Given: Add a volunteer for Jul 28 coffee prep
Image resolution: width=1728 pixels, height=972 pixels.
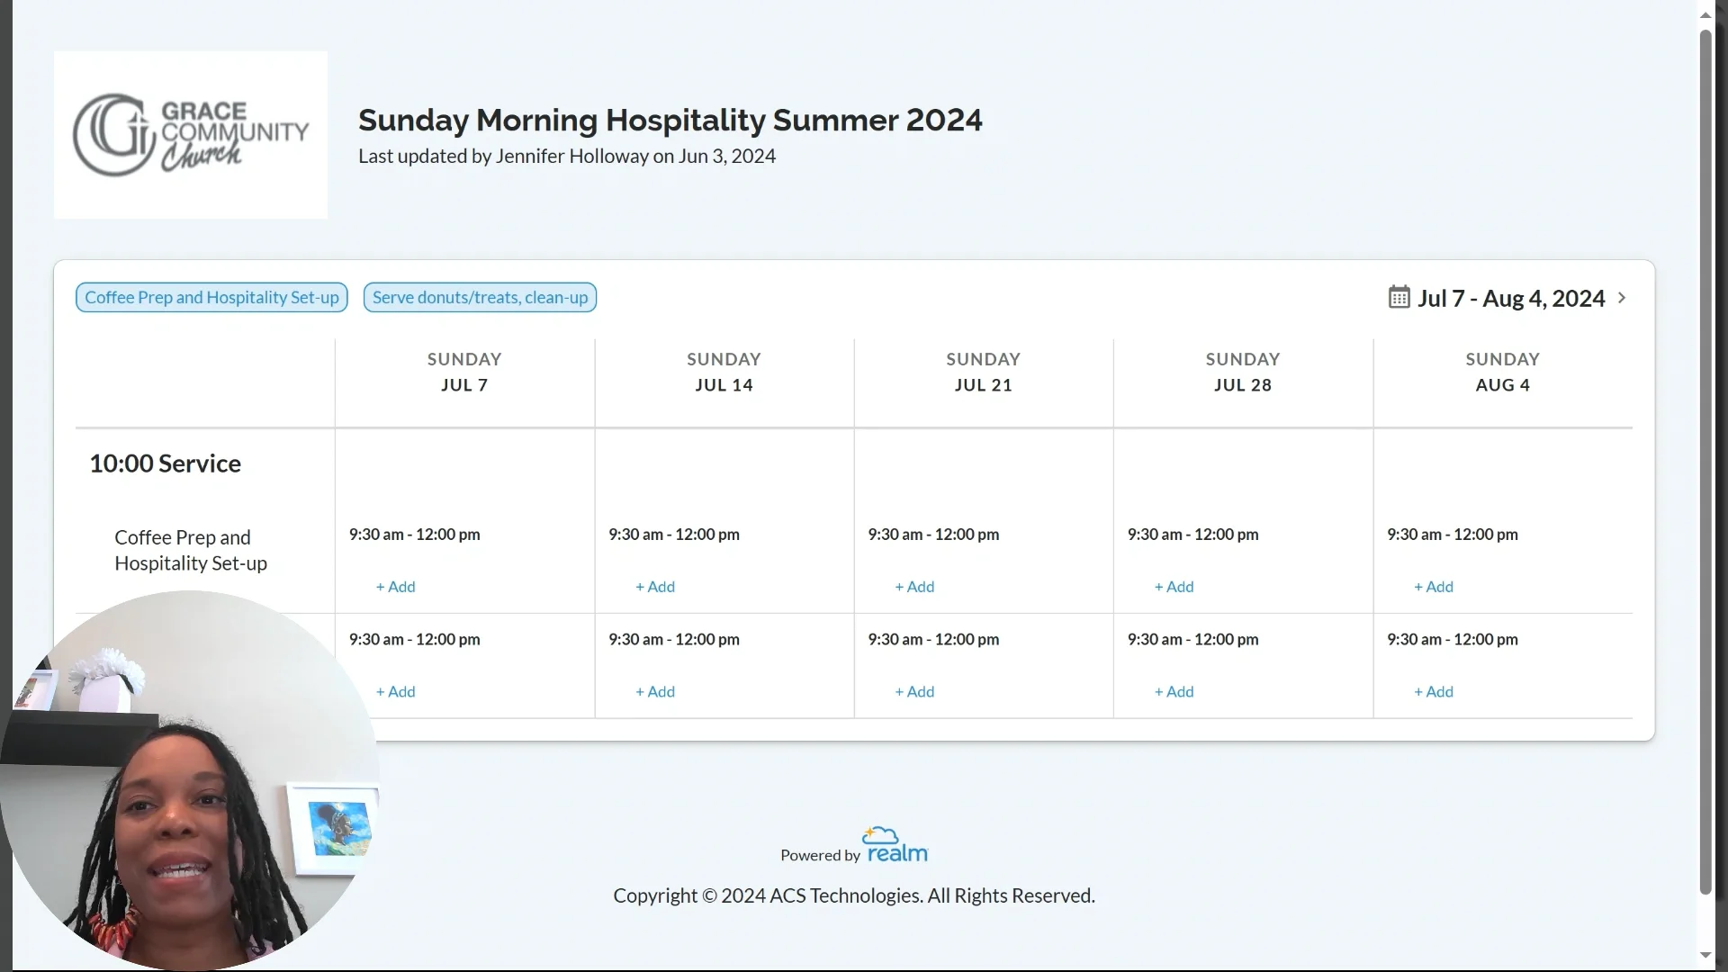Looking at the screenshot, I should pyautogui.click(x=1174, y=586).
